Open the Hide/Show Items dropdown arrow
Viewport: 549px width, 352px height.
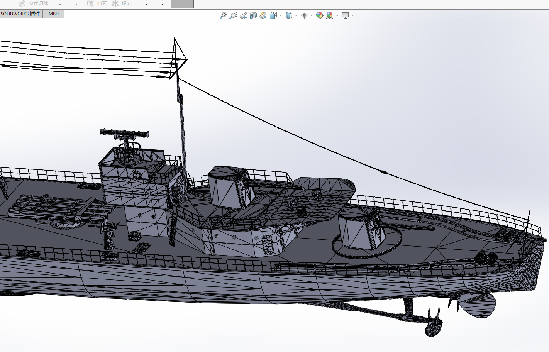312,16
